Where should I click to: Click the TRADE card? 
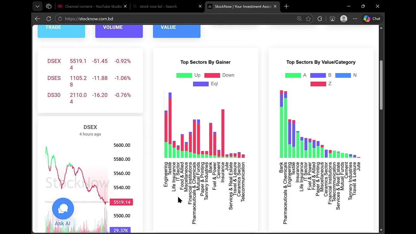61,31
